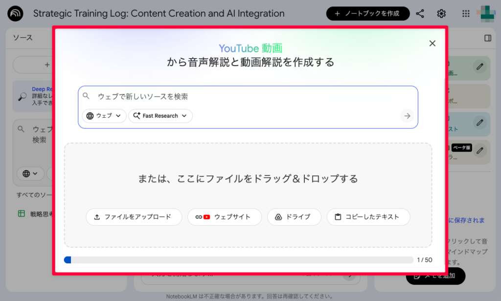
Task: Click the search magnifier icon in the dialog
Action: coord(87,96)
